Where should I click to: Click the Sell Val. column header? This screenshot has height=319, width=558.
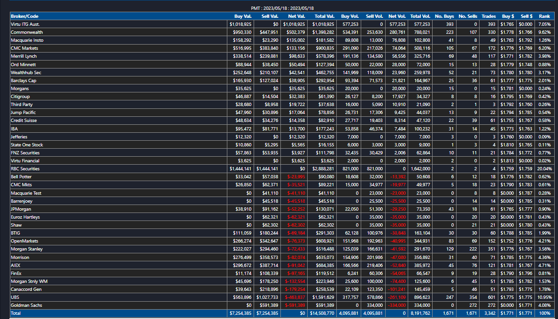coord(270,16)
